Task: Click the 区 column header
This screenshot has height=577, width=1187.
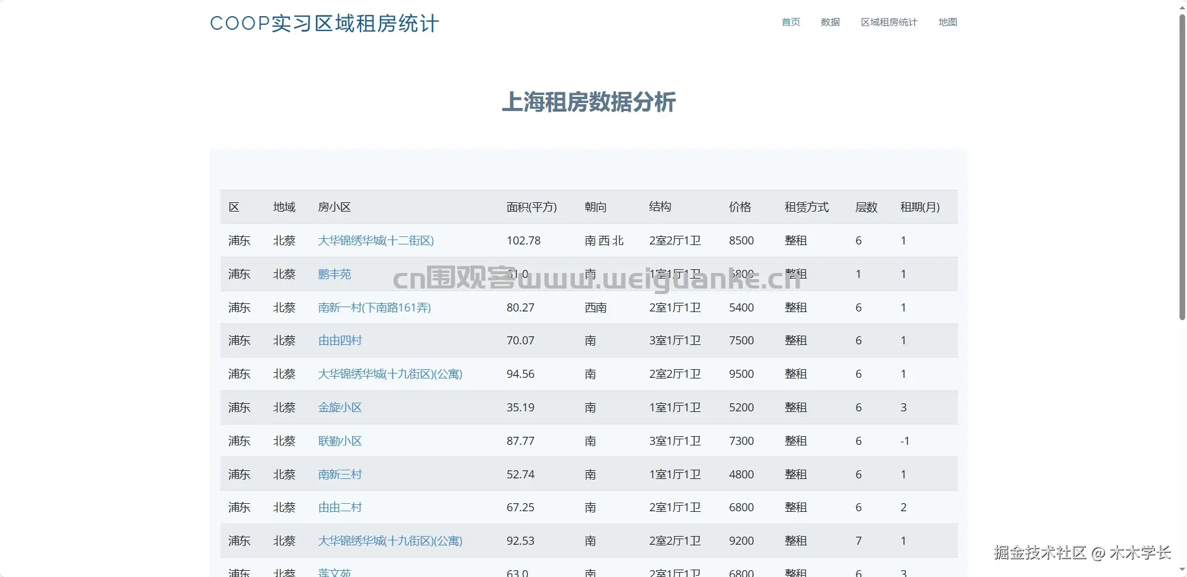Action: click(234, 207)
